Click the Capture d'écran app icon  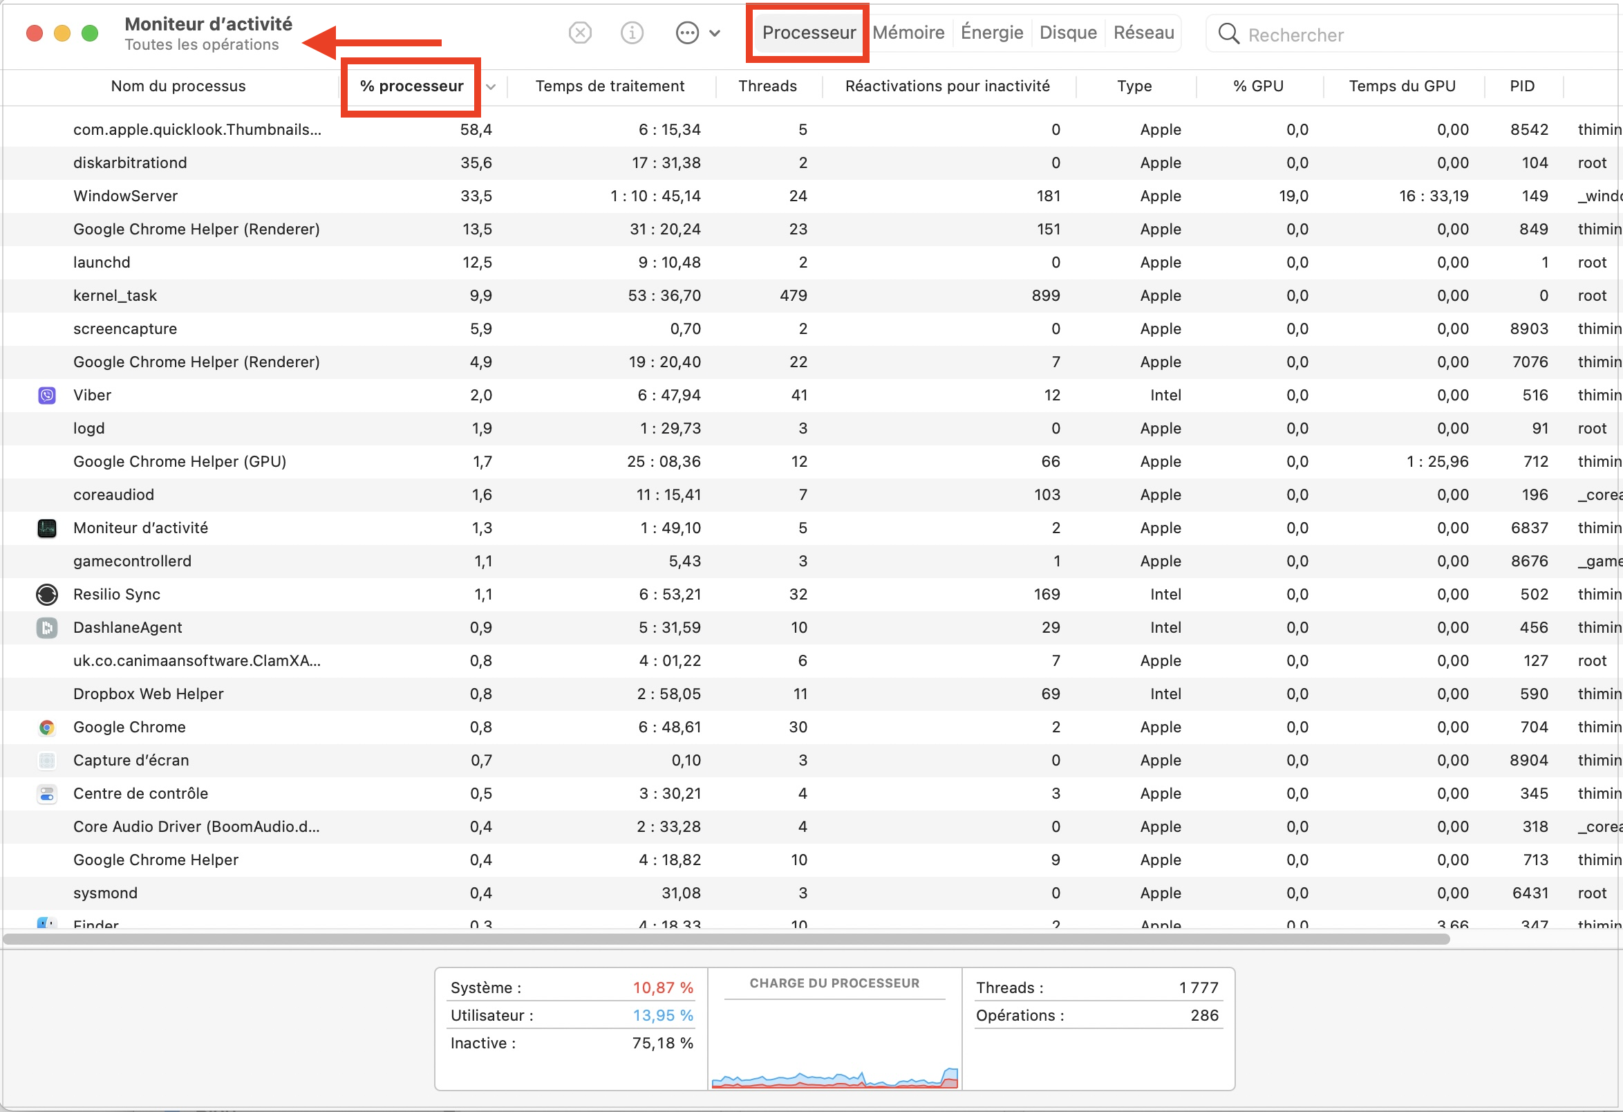(47, 761)
